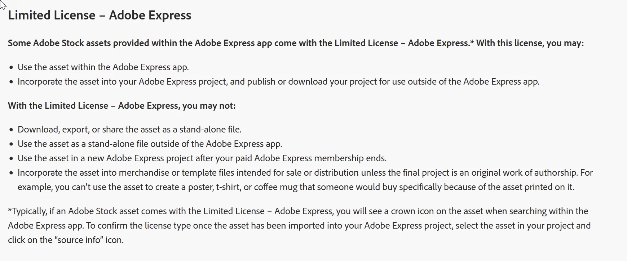Click the bold sentence ending "you may:"
The image size is (627, 261).
296,43
